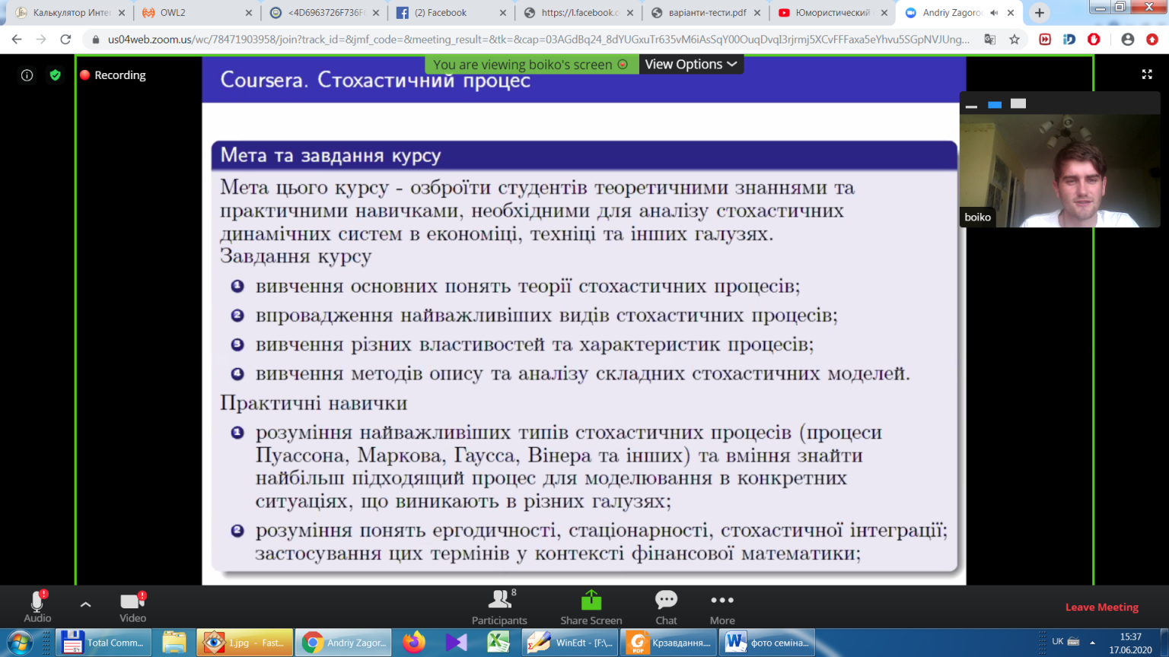Show hidden system tray icons

[1092, 643]
